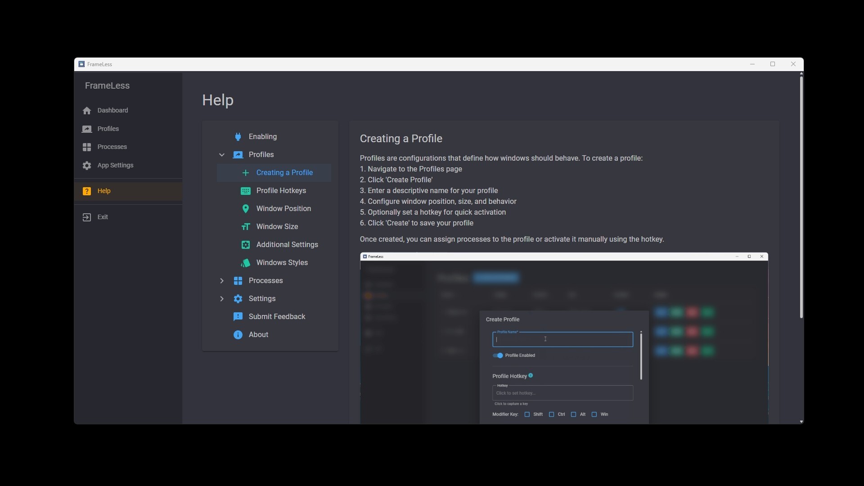
Task: Select the Profile Hotkeys keyboard icon
Action: click(x=246, y=191)
